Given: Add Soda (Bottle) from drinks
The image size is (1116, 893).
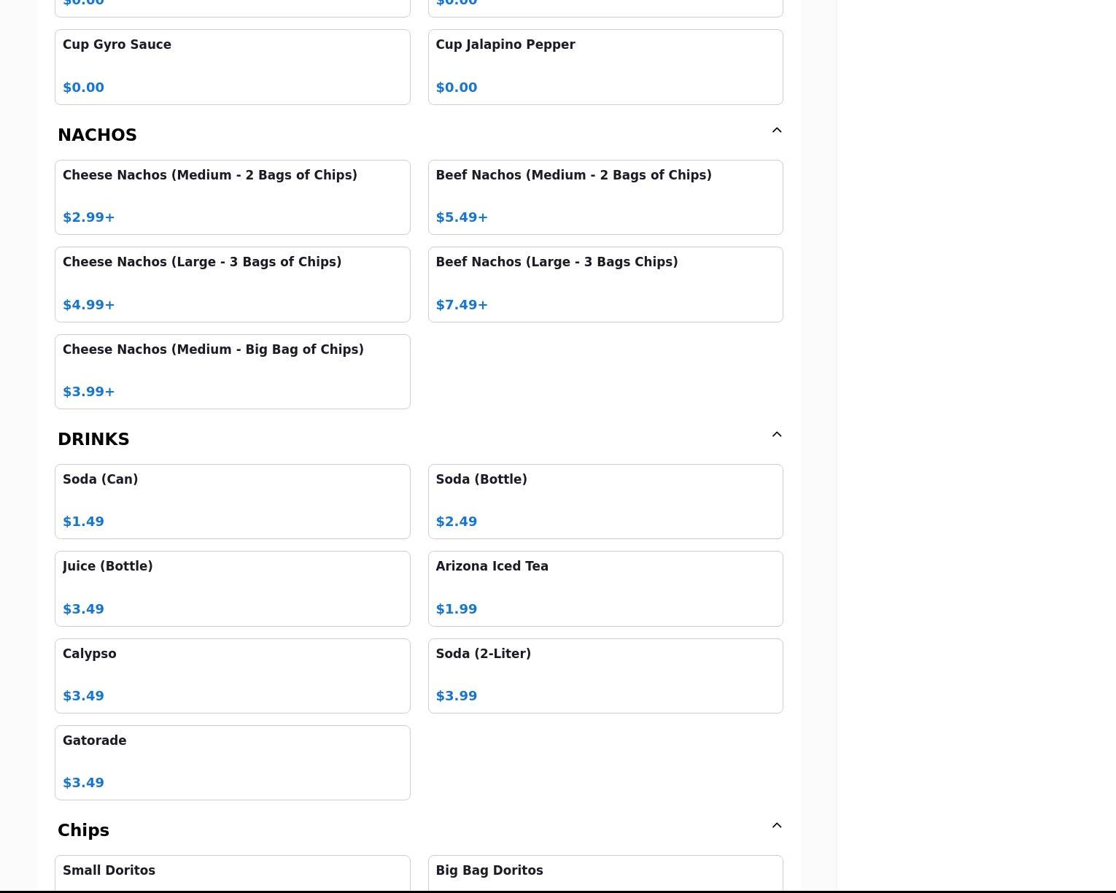Looking at the screenshot, I should 605,502.
